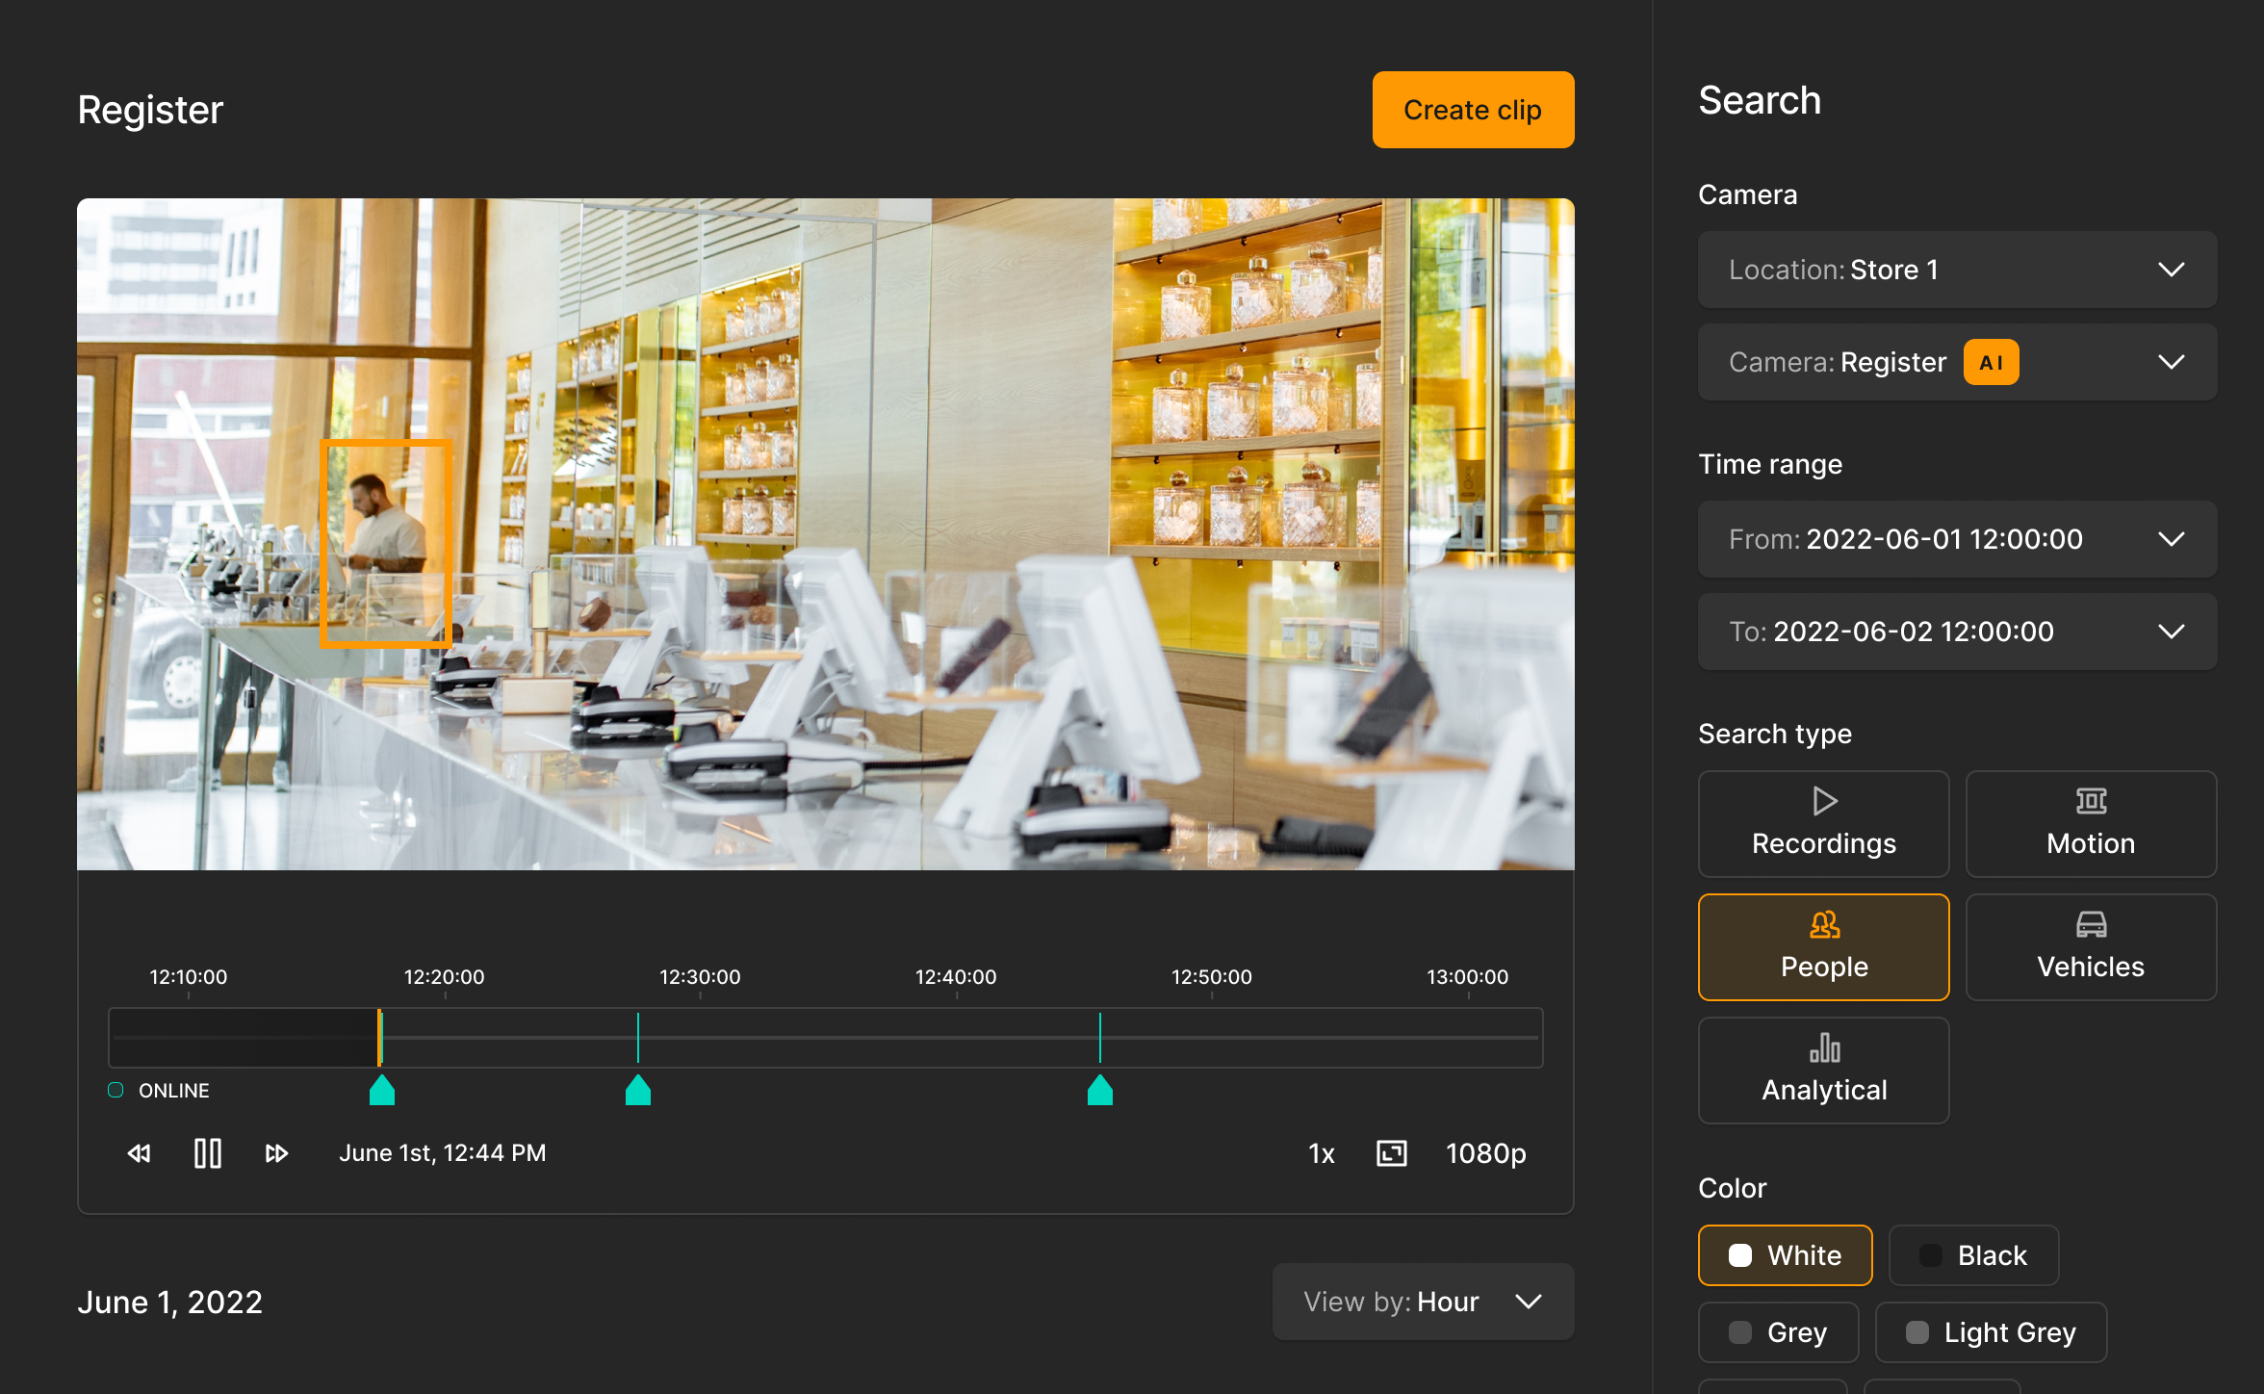Toggle the Black color filter

click(x=1974, y=1255)
